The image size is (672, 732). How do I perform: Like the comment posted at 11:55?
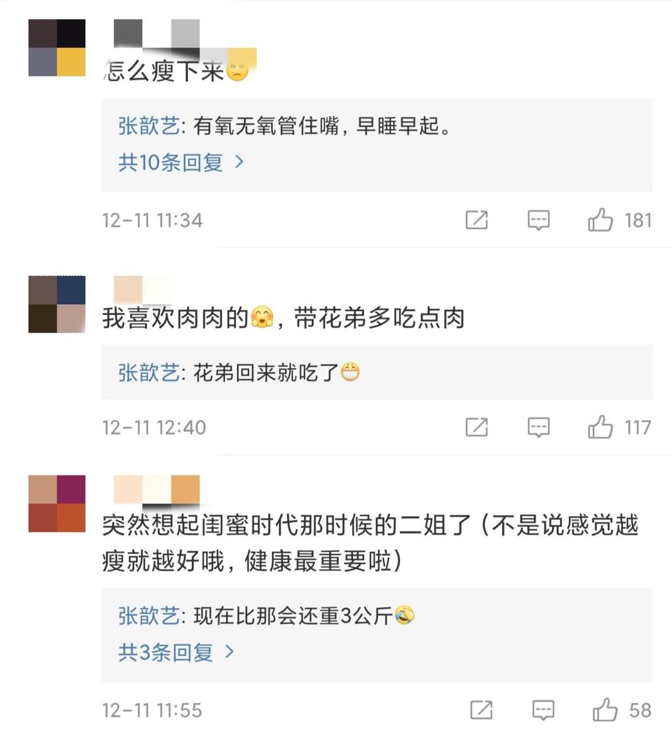(x=605, y=710)
